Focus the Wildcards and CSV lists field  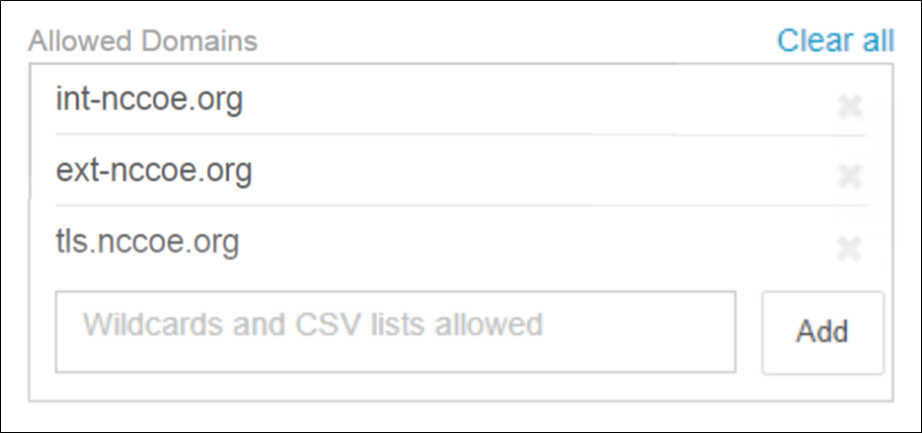point(395,331)
